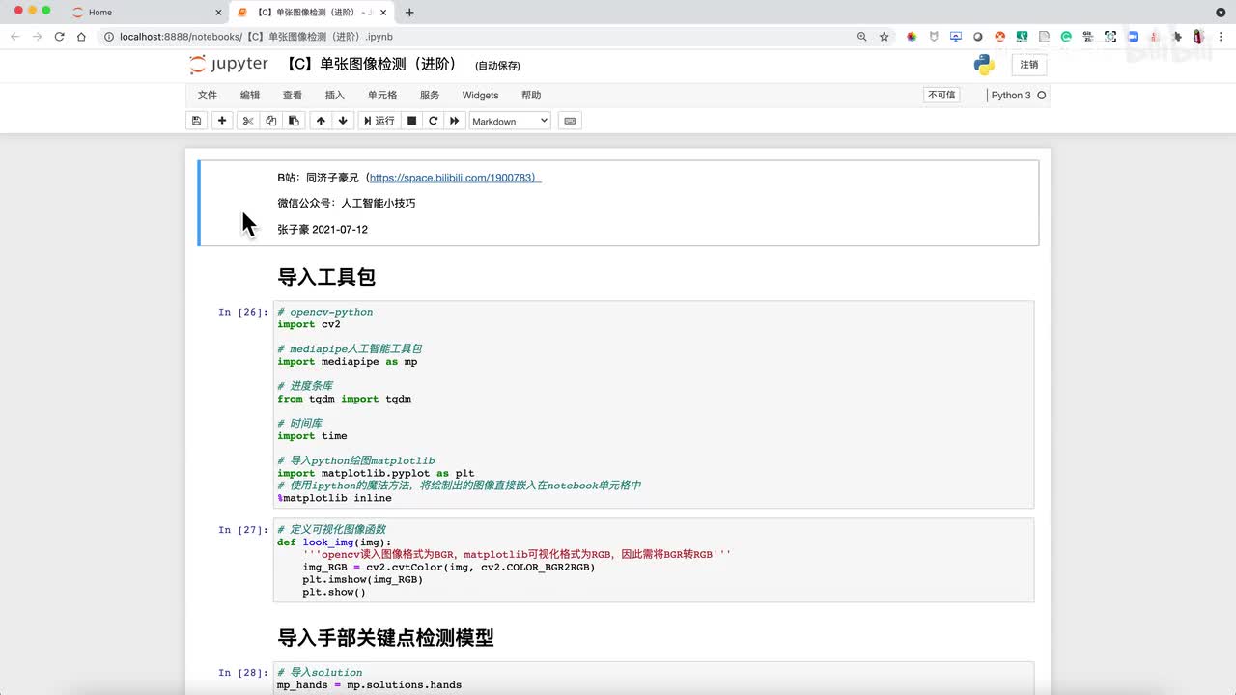Open the 插入 menu
The height and width of the screenshot is (695, 1236).
click(335, 96)
